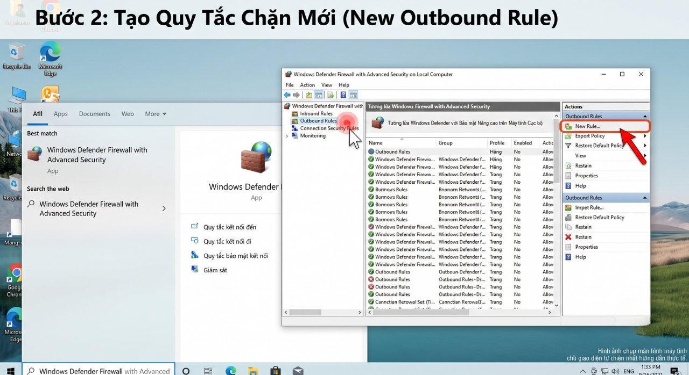Click the Export List toolbar icon
This screenshot has width=689, height=375.
click(331, 95)
